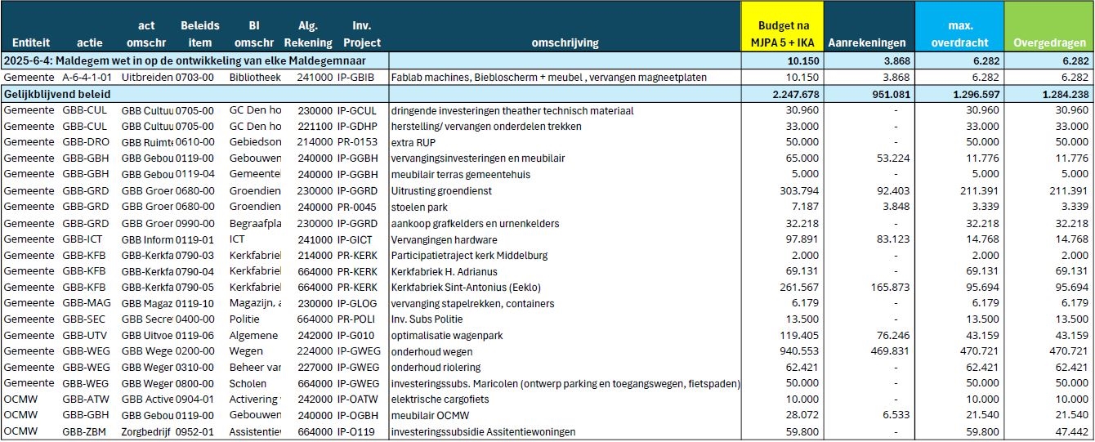Click the 'Scholen' BI omschr cell
The image size is (1095, 442).
(x=248, y=384)
